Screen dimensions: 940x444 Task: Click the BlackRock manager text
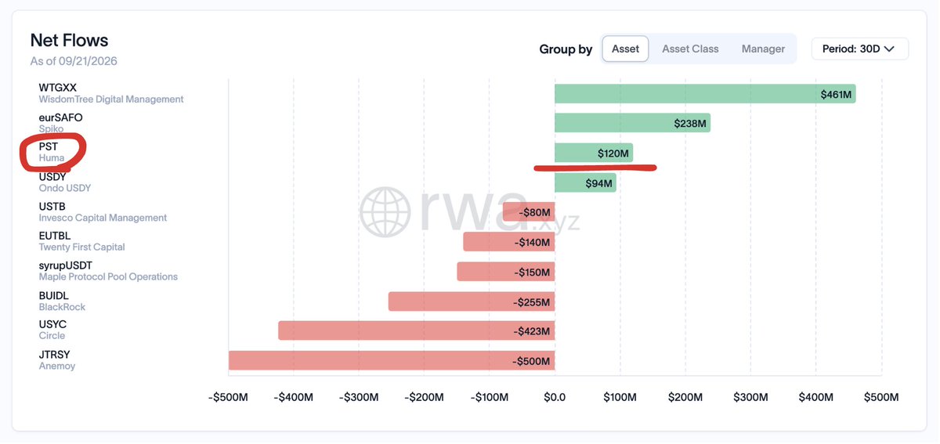coord(62,307)
